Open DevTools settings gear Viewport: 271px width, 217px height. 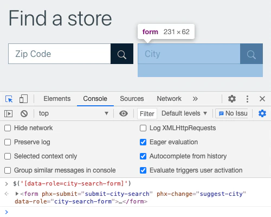232,99
